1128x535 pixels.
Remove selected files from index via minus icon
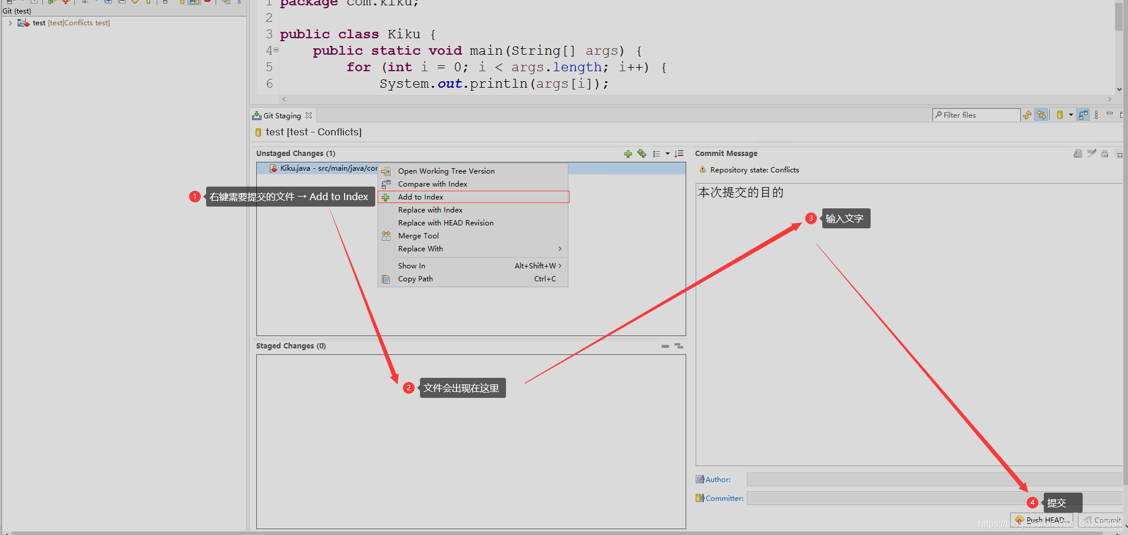(665, 346)
